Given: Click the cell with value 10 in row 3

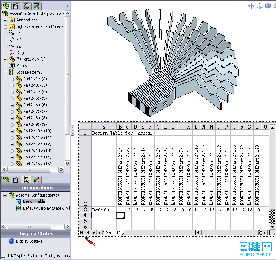Looking at the screenshot, I should 189,210.
